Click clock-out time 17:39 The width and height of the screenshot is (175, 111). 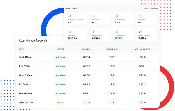tap(112, 94)
